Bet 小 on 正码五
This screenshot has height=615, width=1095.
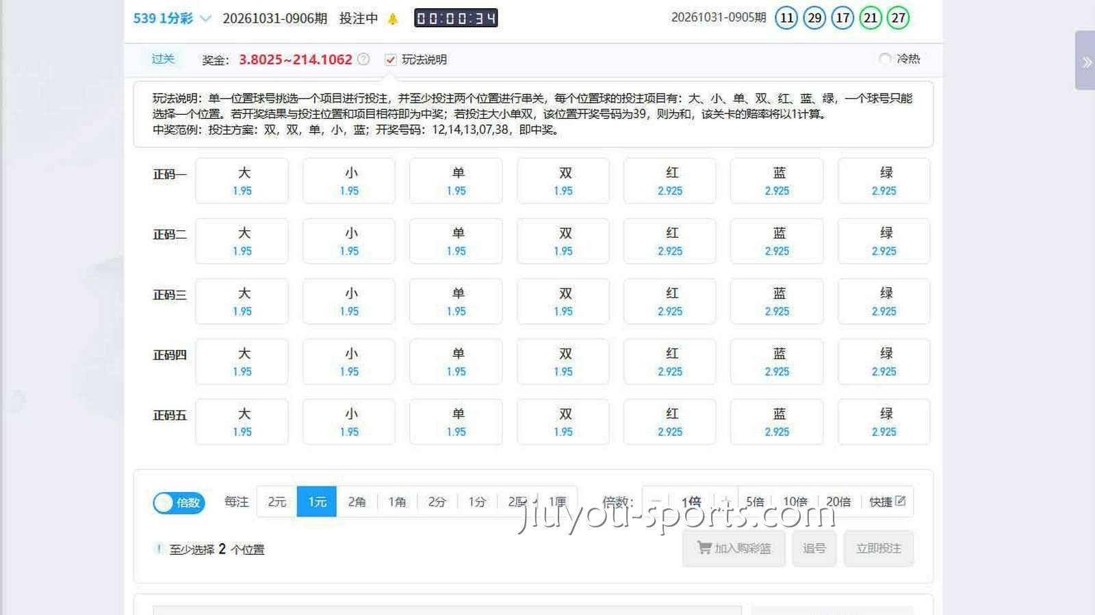(349, 422)
